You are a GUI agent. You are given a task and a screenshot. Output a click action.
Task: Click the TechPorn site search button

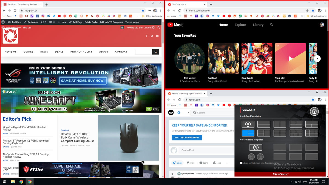155,52
